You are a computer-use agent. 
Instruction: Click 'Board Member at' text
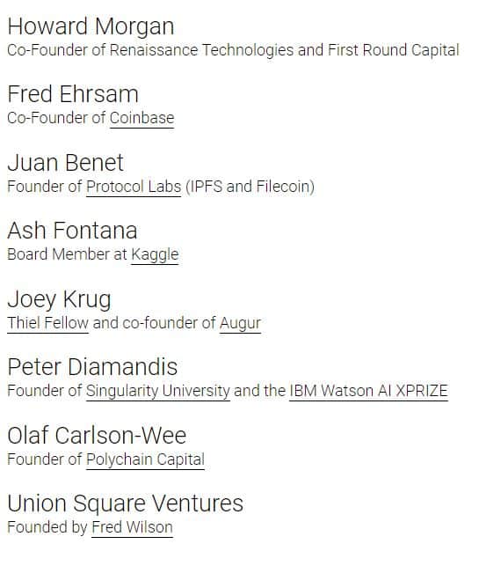(x=67, y=254)
